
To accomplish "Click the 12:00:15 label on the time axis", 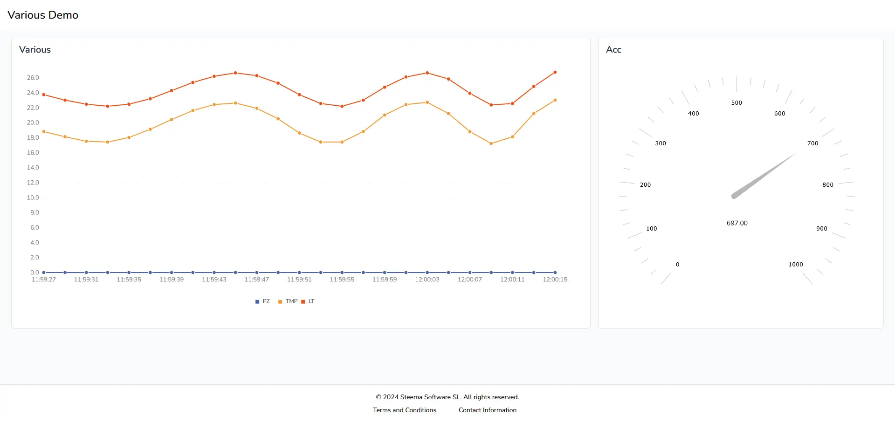I will (x=554, y=279).
